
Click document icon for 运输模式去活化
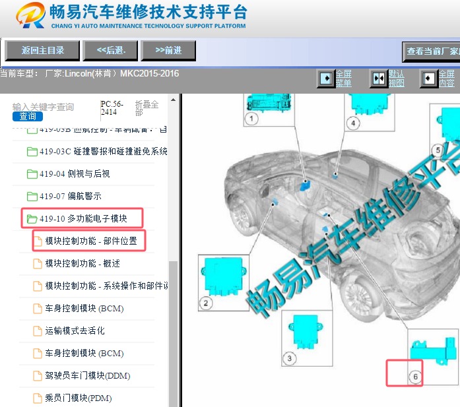[38, 330]
